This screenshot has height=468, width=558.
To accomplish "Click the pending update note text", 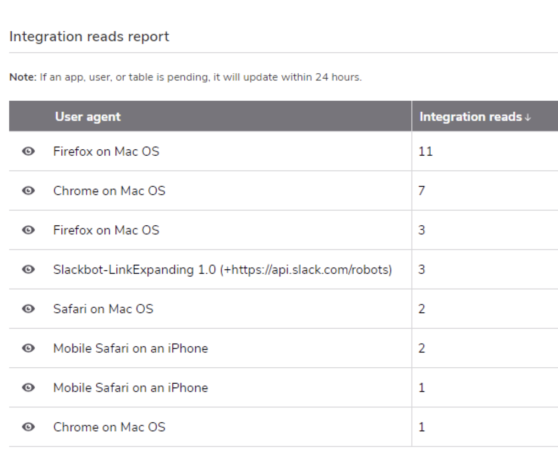I will click(186, 77).
